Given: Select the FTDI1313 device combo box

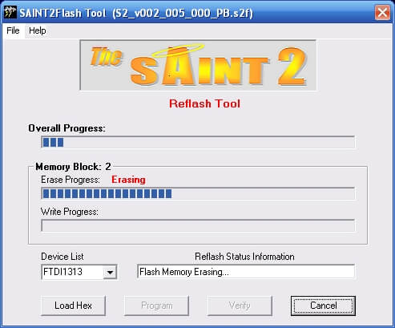Looking at the screenshot, I should pyautogui.click(x=79, y=272).
